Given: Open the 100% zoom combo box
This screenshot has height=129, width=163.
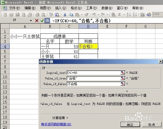Looking at the screenshot, I should tap(157, 14).
